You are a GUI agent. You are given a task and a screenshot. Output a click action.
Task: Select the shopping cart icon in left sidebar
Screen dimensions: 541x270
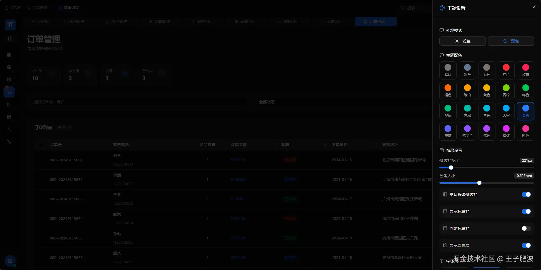click(x=9, y=92)
